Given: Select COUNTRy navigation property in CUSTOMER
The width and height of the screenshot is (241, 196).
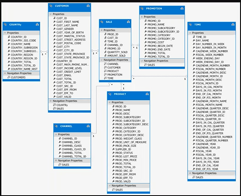Looking at the screenshot, I should 62,105.
